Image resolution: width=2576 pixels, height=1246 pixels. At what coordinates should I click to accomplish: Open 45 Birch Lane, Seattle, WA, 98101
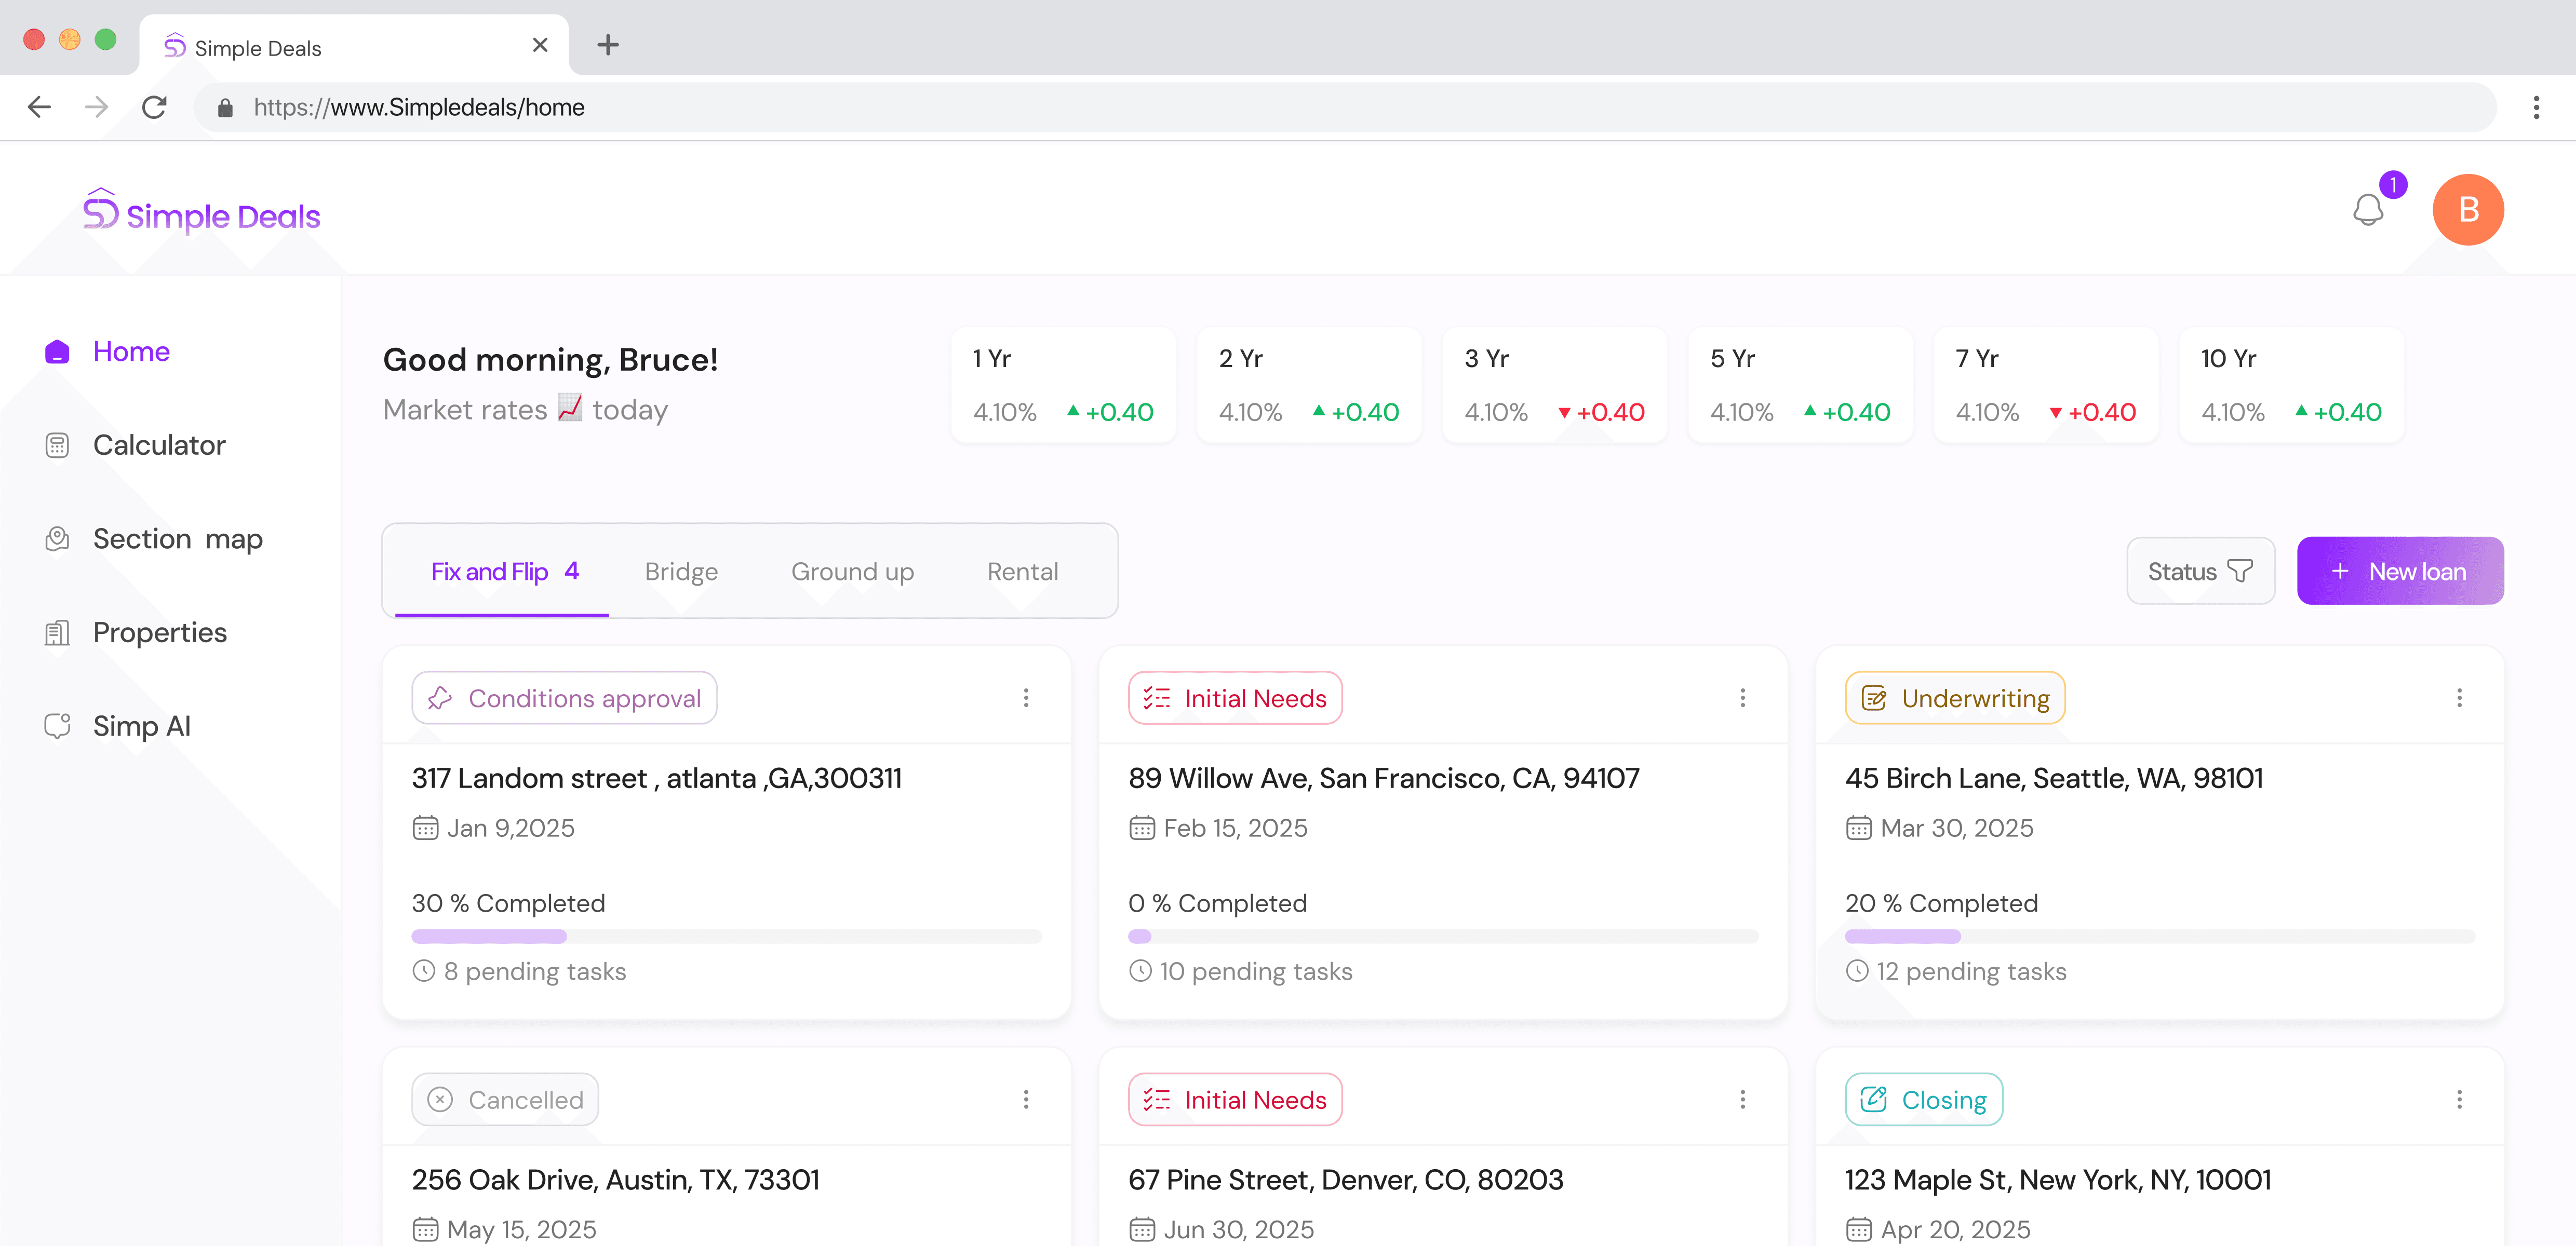pyautogui.click(x=2054, y=779)
